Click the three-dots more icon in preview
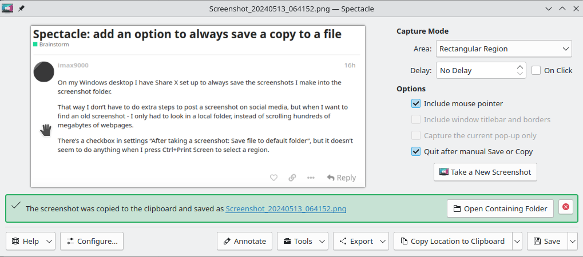This screenshot has width=583, height=257. click(x=311, y=178)
